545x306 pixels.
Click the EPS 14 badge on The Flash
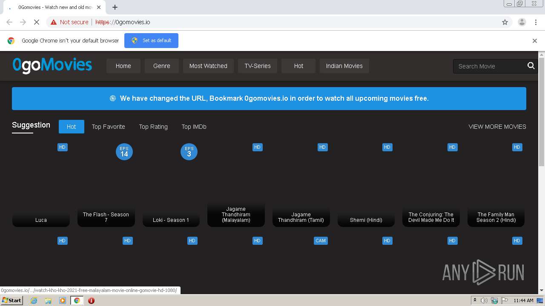tap(124, 152)
